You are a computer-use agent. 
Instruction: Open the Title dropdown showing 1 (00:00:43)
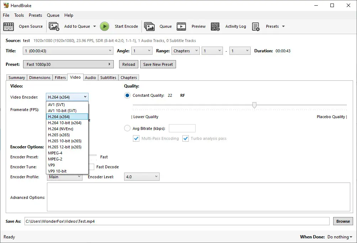tap(68, 51)
